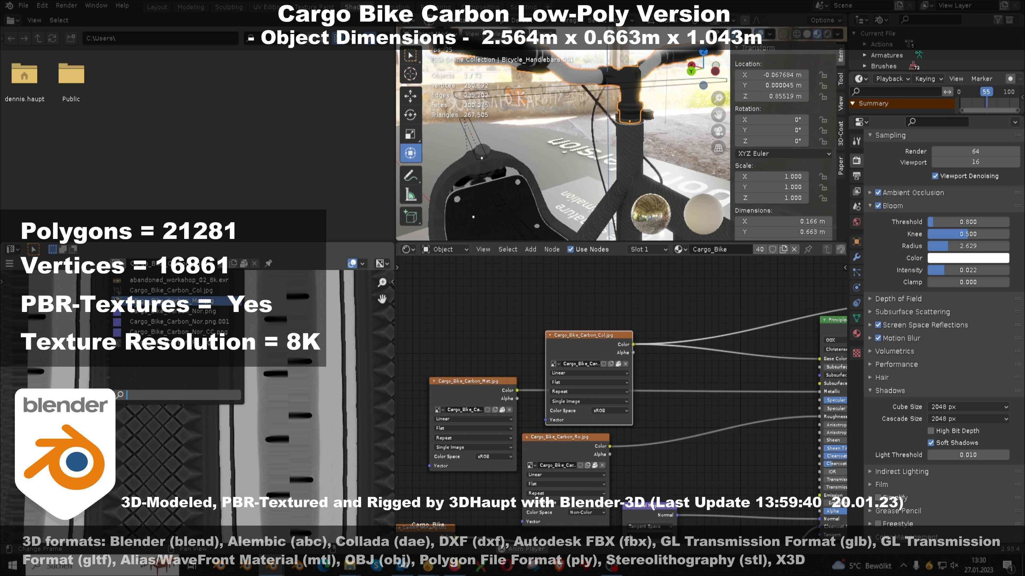The width and height of the screenshot is (1025, 576).
Task: Open the Edit menu
Action: [x=42, y=6]
